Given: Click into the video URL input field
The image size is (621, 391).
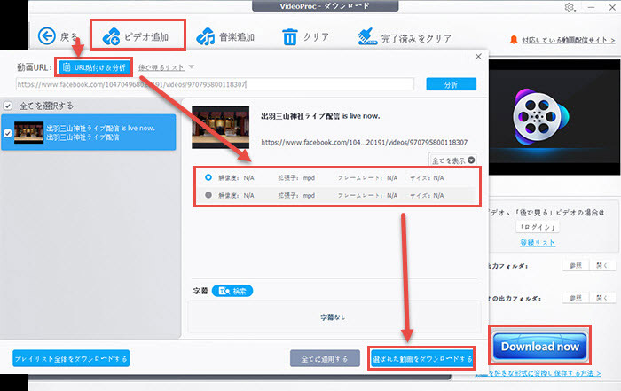Looking at the screenshot, I should point(215,84).
